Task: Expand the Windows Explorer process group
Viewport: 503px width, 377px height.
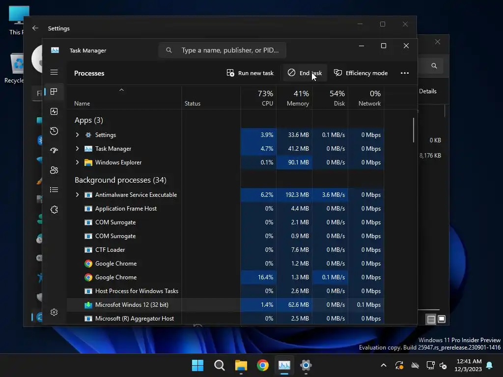Action: [77, 162]
